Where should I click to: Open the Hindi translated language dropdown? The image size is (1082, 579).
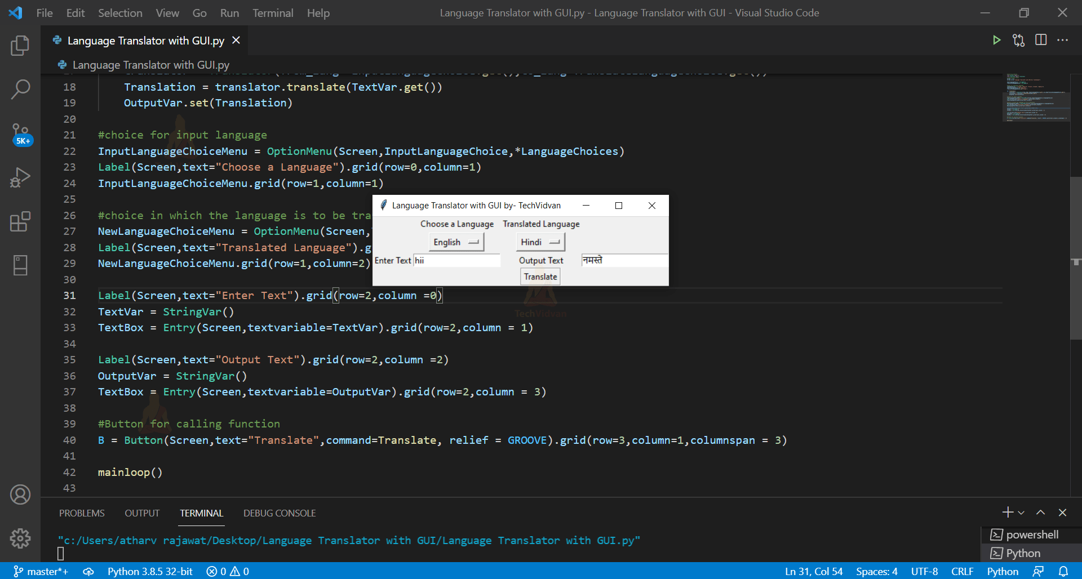pyautogui.click(x=540, y=242)
